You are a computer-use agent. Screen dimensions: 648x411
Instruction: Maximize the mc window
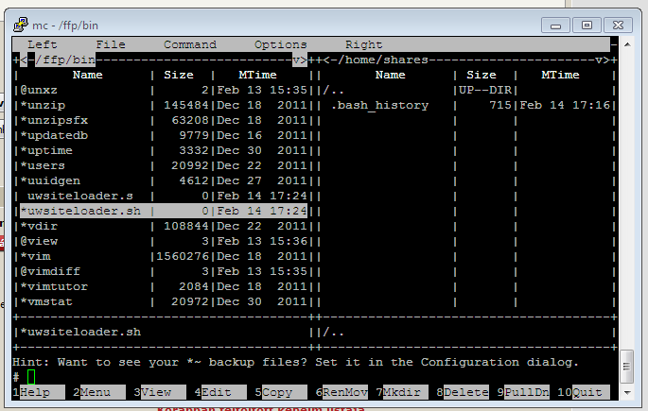pyautogui.click(x=587, y=26)
